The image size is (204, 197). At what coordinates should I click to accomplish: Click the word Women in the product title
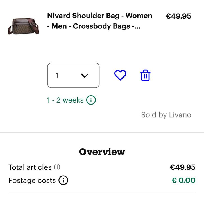139,16
